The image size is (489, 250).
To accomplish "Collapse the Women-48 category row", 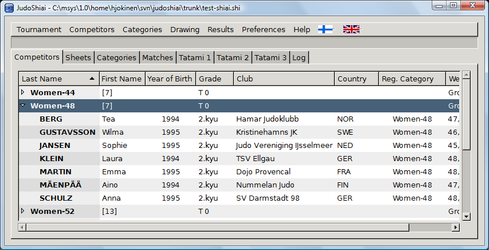I will tap(23, 106).
